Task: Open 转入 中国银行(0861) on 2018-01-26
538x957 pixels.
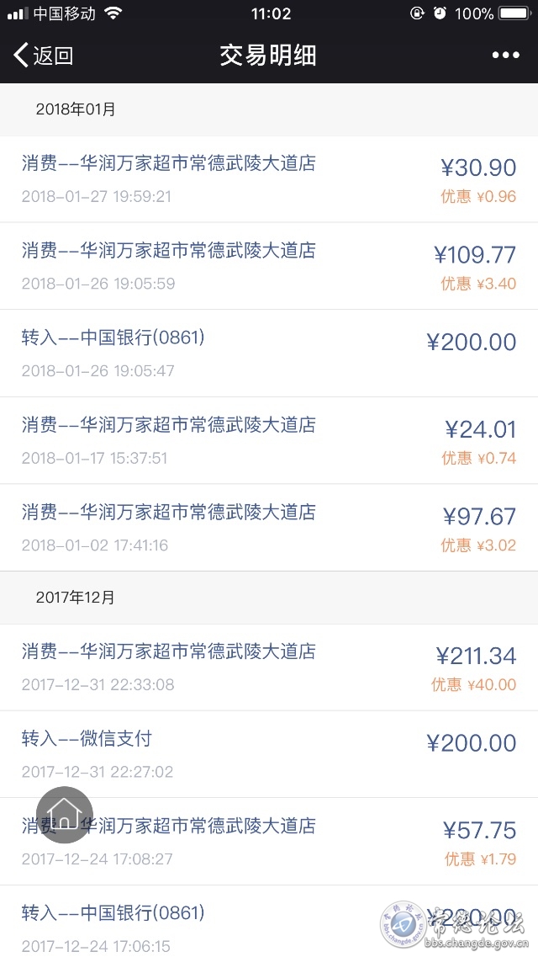Action: (269, 354)
